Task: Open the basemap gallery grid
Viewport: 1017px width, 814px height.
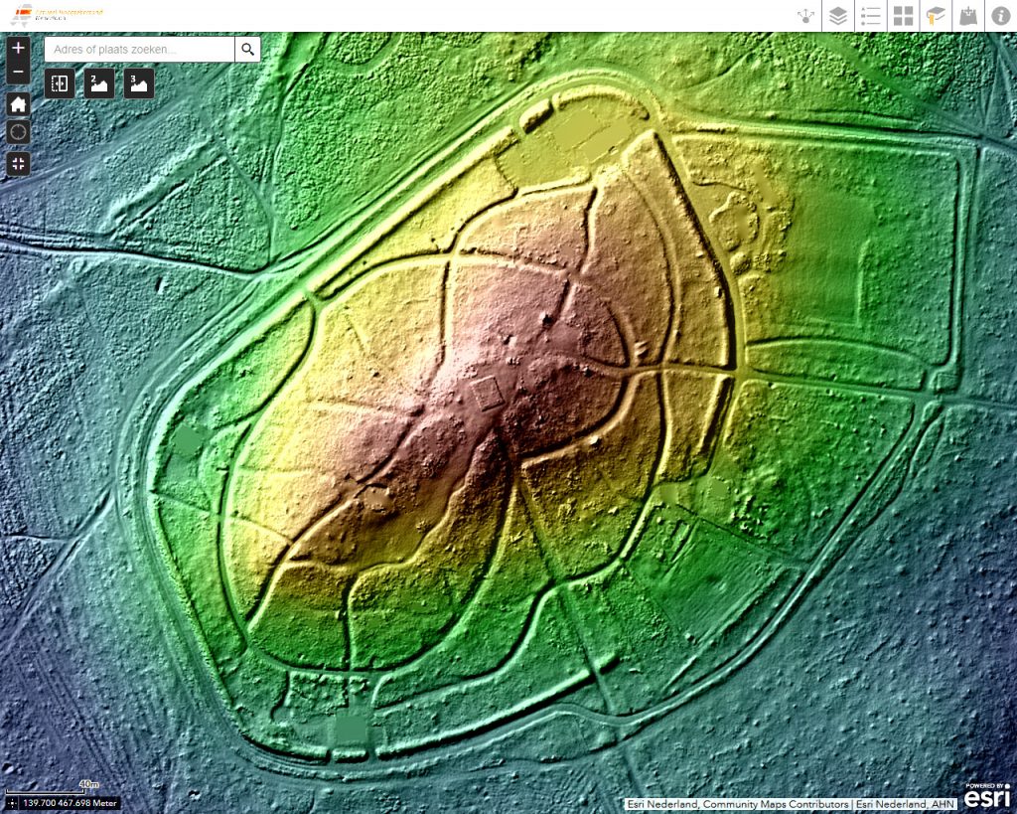Action: click(x=903, y=16)
